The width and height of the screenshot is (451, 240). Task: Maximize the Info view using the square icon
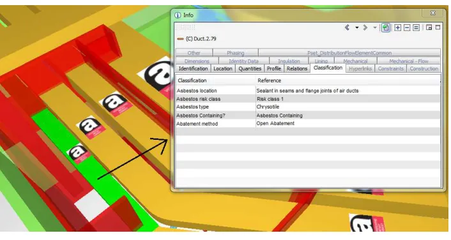tap(438, 27)
